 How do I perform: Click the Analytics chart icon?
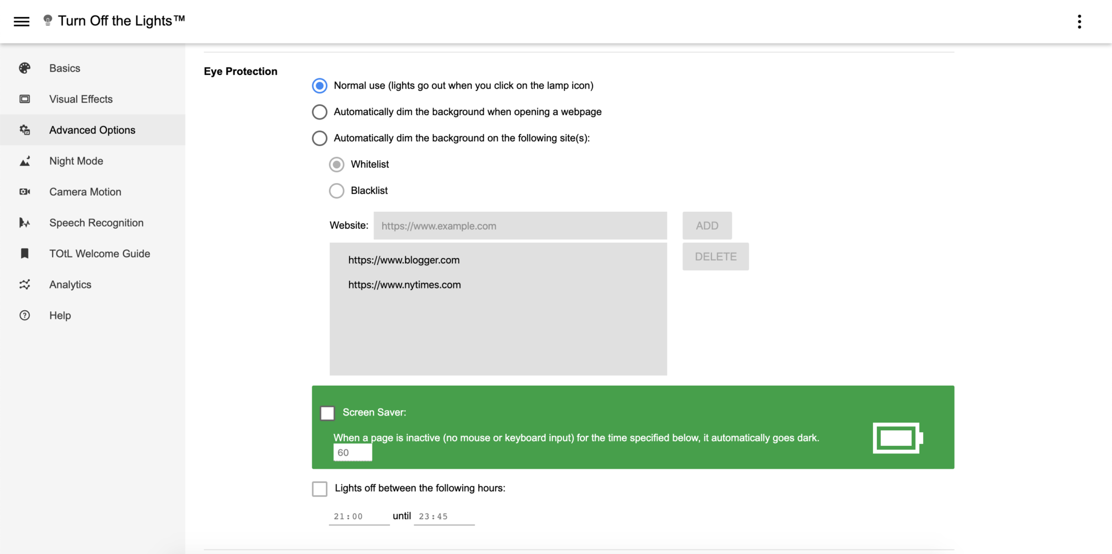click(x=24, y=285)
